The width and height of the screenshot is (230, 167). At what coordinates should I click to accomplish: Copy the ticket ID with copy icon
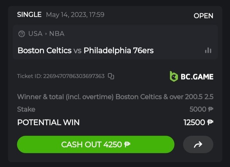click(x=111, y=76)
